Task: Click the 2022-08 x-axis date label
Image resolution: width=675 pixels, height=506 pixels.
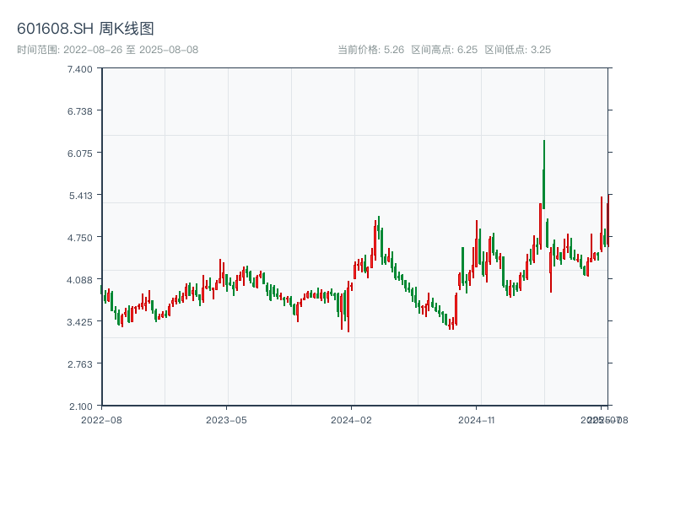Action: click(x=101, y=419)
